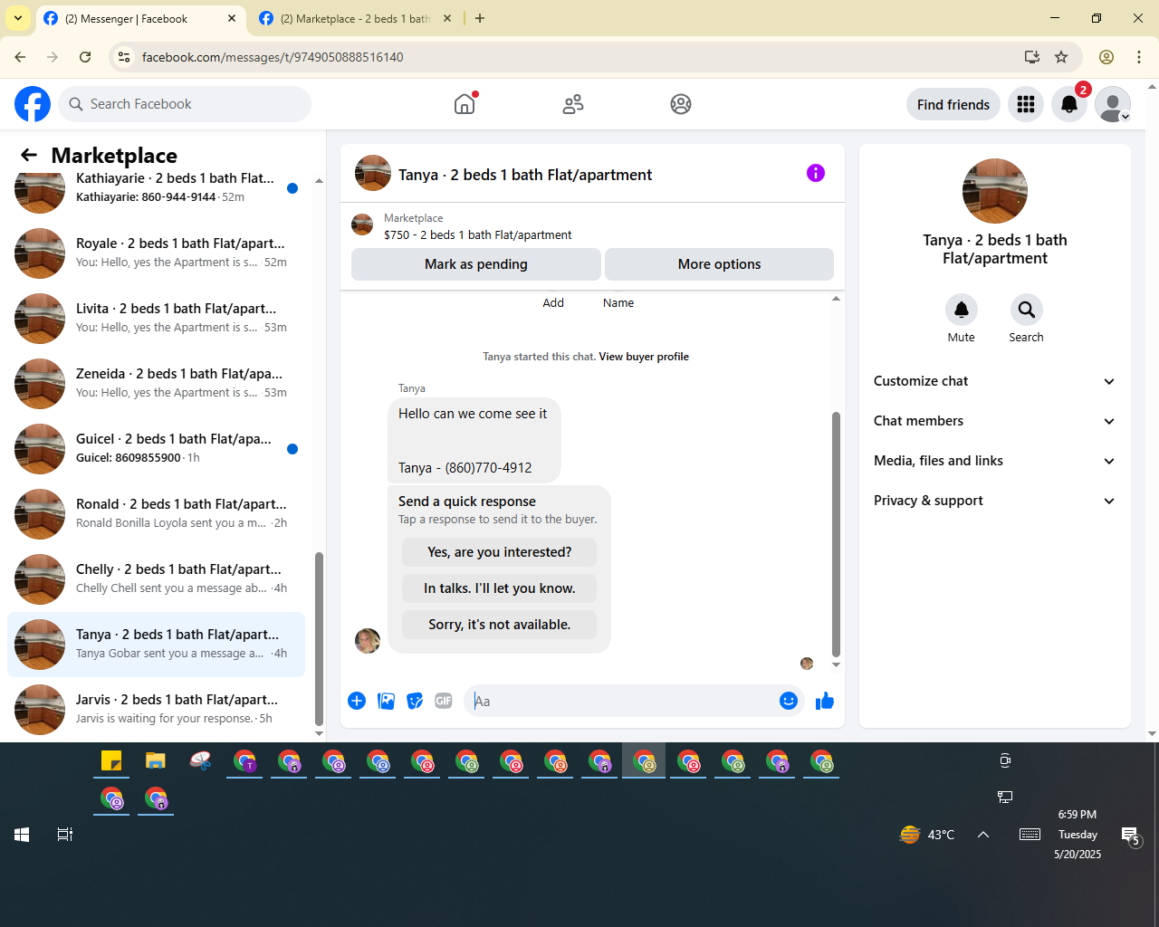Screen dimensions: 1159x927
Task: Open the Windows notification center
Action: click(1131, 836)
